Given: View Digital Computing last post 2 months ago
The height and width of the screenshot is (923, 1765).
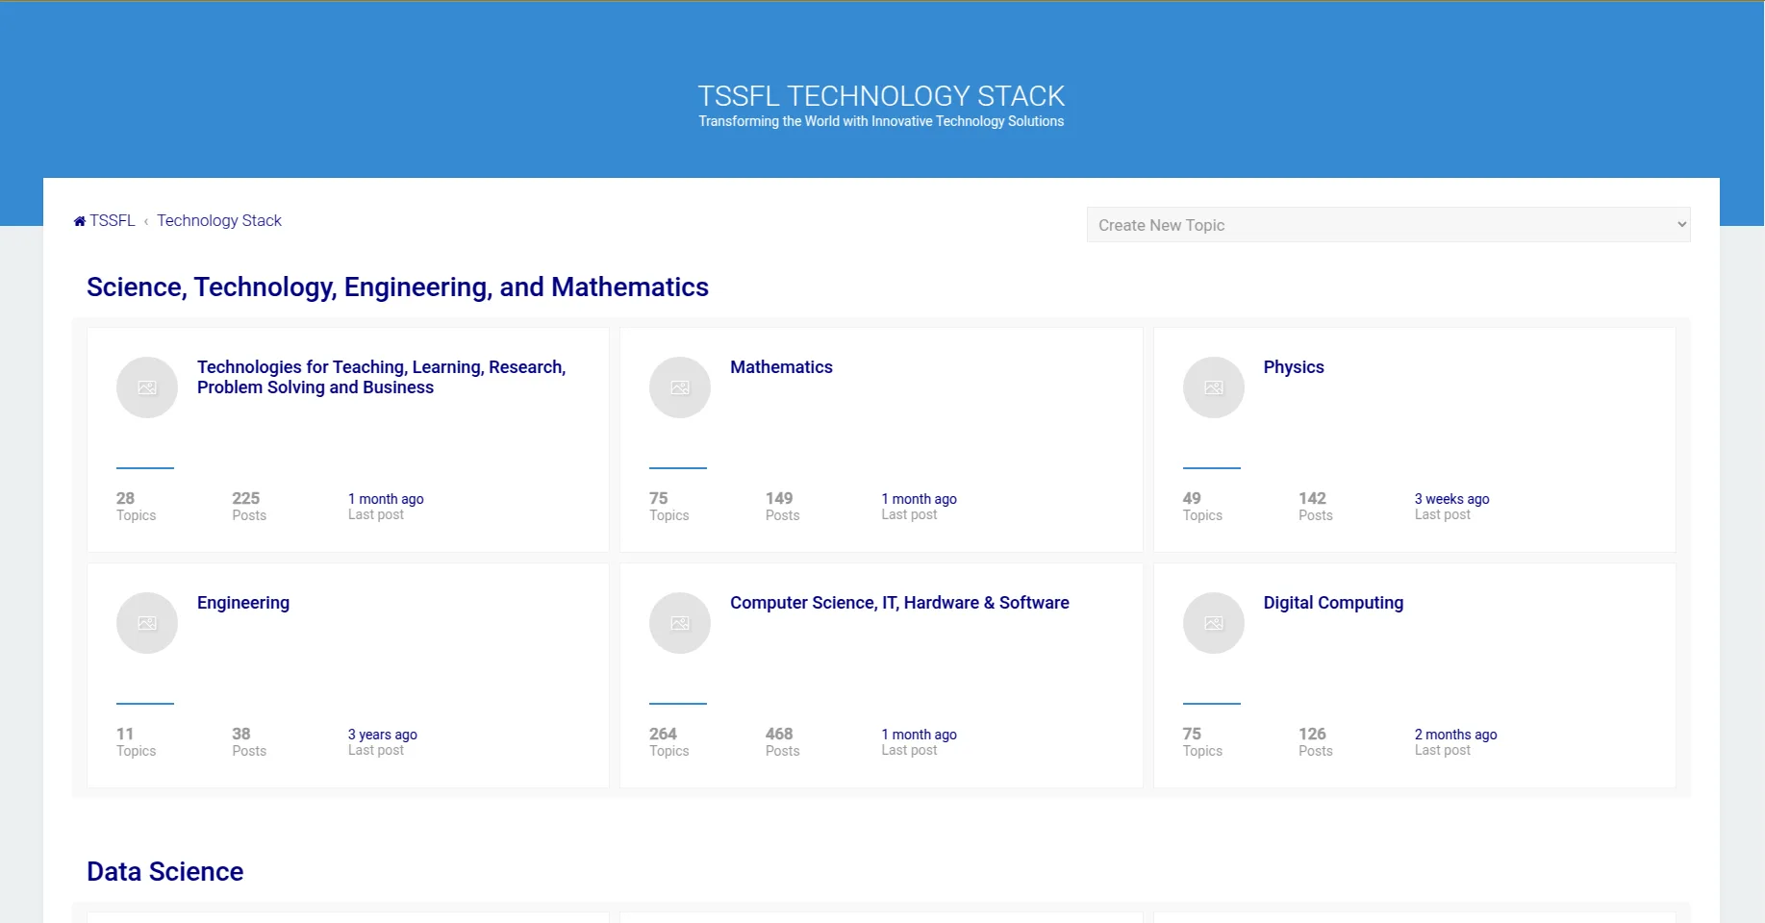Looking at the screenshot, I should (x=1455, y=735).
